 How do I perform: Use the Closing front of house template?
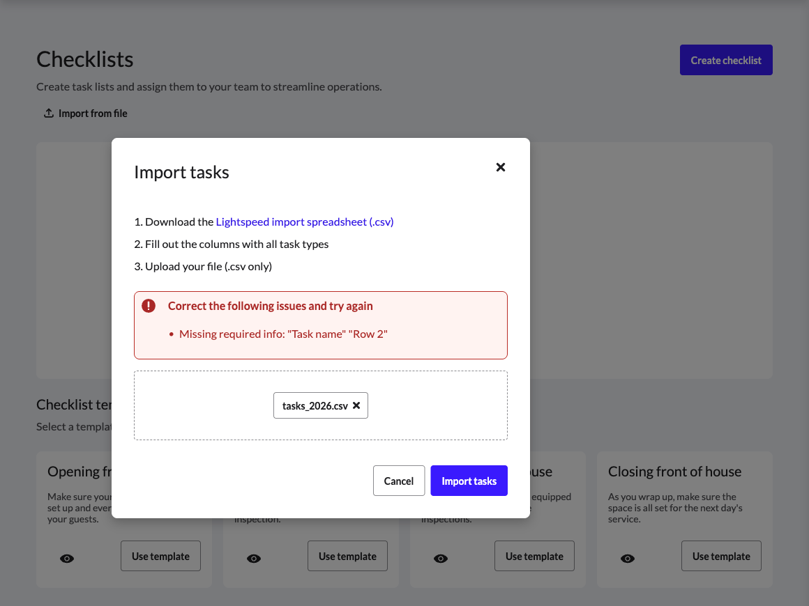[721, 556]
